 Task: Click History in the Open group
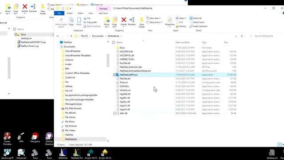click(181, 26)
